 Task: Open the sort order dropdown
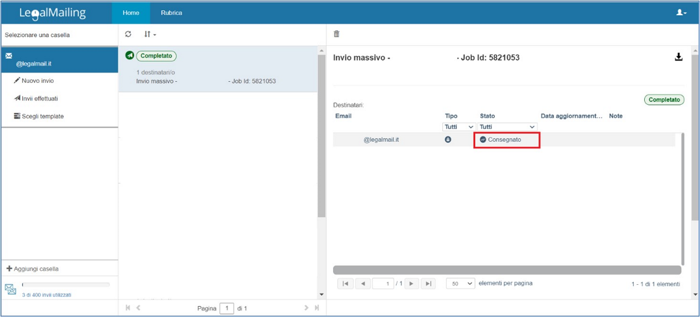coord(149,34)
